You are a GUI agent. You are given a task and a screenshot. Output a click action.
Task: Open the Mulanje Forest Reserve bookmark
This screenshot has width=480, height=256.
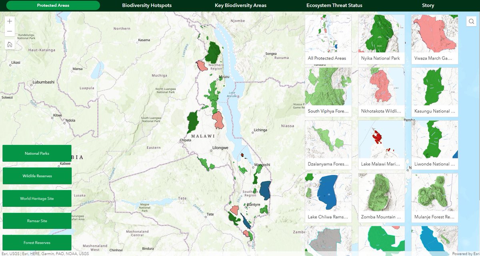click(435, 198)
